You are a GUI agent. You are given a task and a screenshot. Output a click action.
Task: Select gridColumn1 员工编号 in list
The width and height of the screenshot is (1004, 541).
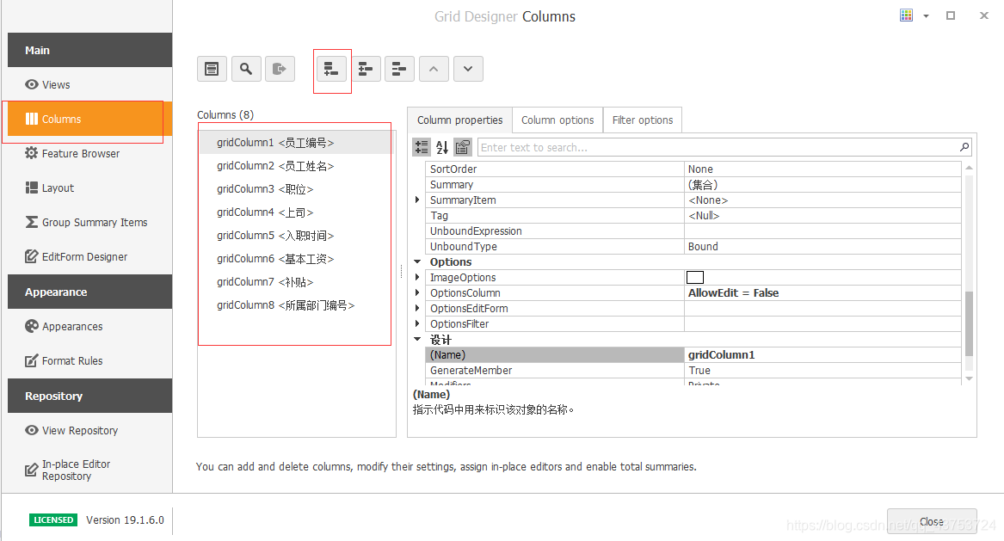point(295,143)
